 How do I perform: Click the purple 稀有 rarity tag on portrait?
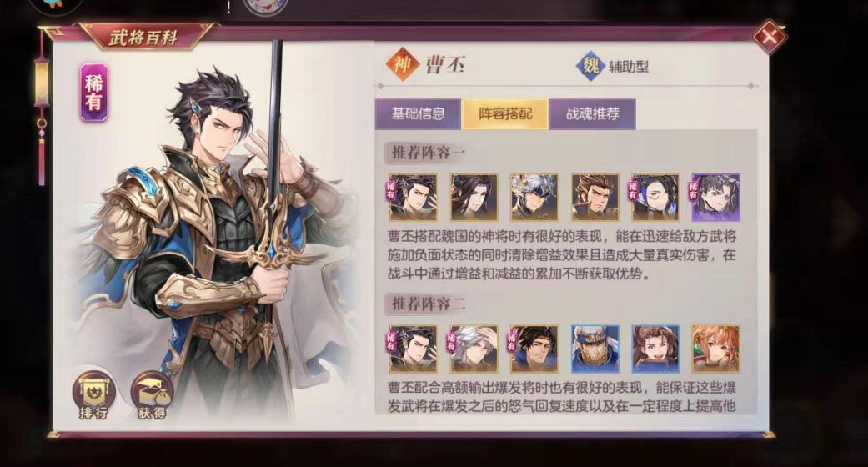click(93, 92)
